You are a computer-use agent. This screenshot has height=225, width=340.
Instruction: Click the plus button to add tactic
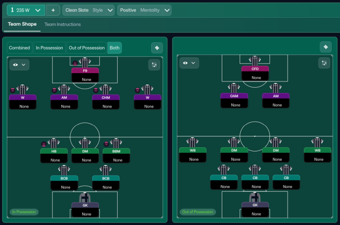[53, 10]
